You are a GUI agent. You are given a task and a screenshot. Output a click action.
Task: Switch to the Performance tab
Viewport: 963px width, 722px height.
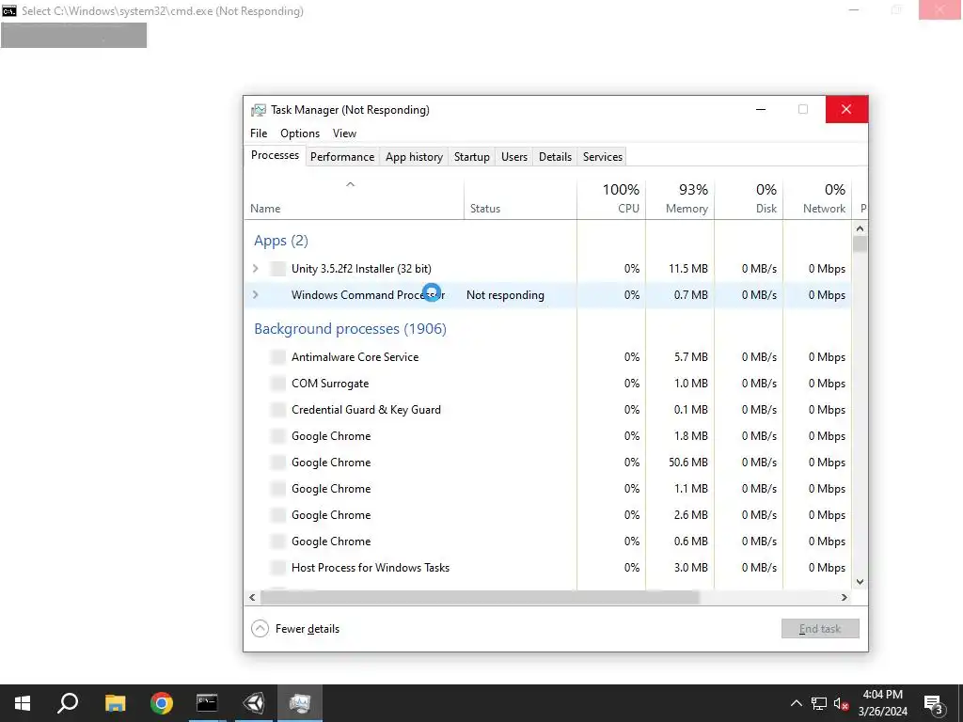point(342,157)
